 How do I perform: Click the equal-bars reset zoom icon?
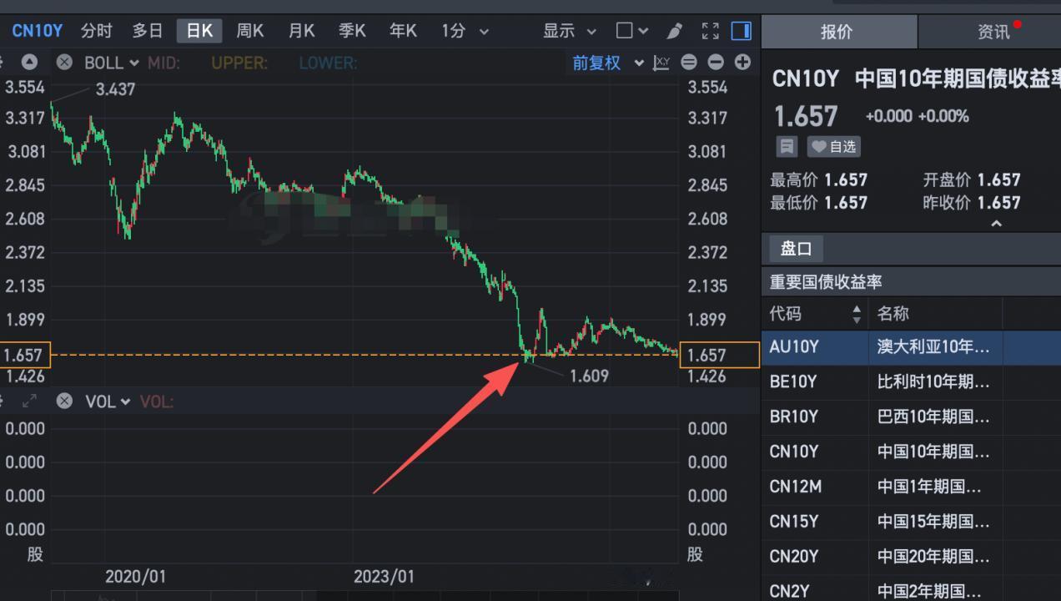(689, 63)
